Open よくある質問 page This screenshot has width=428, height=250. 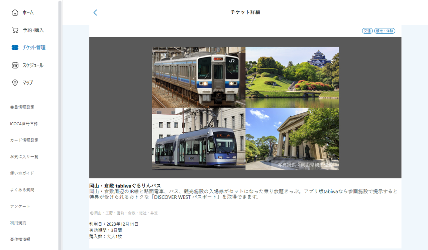pos(22,190)
